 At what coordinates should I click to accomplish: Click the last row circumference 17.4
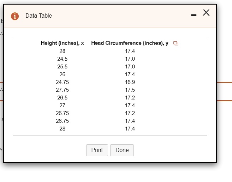click(130, 129)
